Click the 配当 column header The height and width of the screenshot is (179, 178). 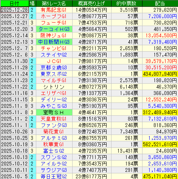[160, 3]
